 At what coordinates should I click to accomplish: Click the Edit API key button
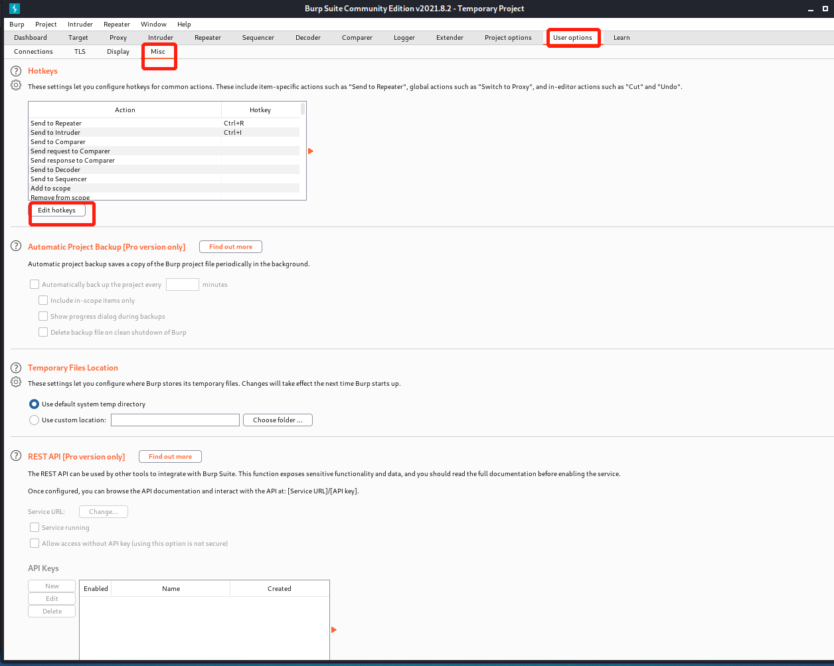[x=52, y=599]
